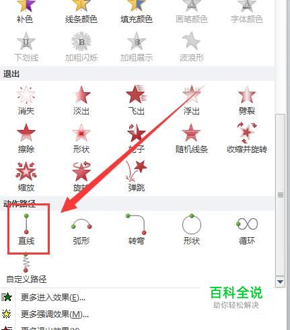
Task: Choose the 淡出 fade out effect
Action: click(x=81, y=100)
